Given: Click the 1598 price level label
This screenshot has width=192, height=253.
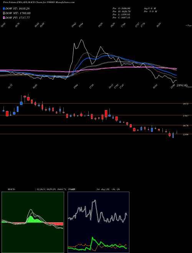Looking at the screenshot, I should (x=185, y=135).
